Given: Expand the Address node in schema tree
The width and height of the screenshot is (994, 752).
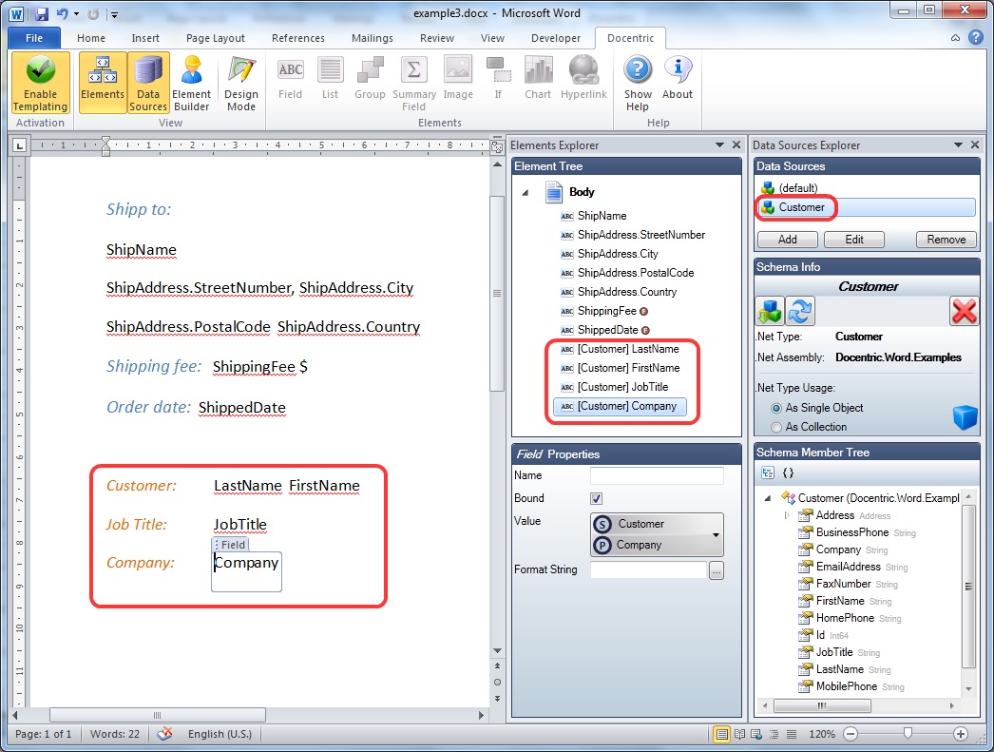Looking at the screenshot, I should point(787,515).
